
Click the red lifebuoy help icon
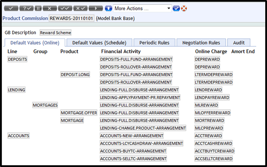(x=184, y=8)
